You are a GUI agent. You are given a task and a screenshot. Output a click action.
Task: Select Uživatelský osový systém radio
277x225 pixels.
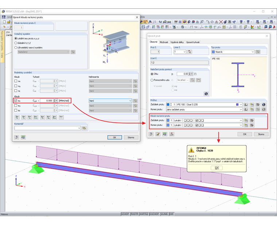(16, 47)
